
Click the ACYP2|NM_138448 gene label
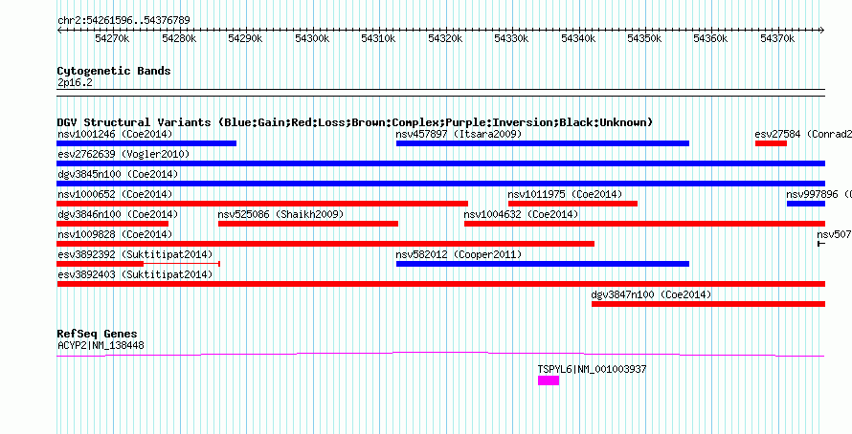point(101,345)
